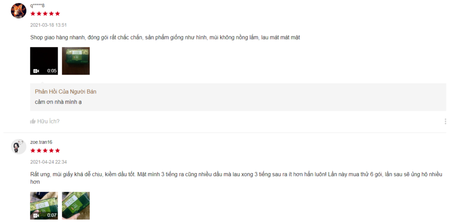
Task: Click the fox avatar of q*****8
Action: [18, 11]
